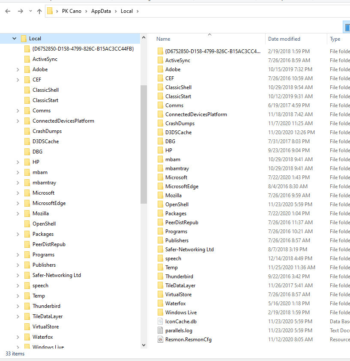The height and width of the screenshot is (361, 350).
Task: Open the chevron after PK Cano breadcrumb
Action: click(86, 11)
